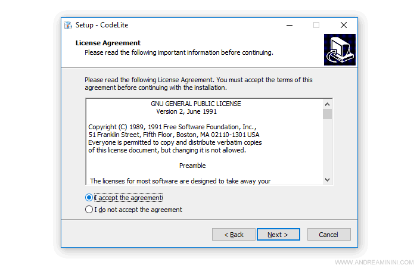
Task: Click the license scrollbar up arrow
Action: (x=327, y=104)
